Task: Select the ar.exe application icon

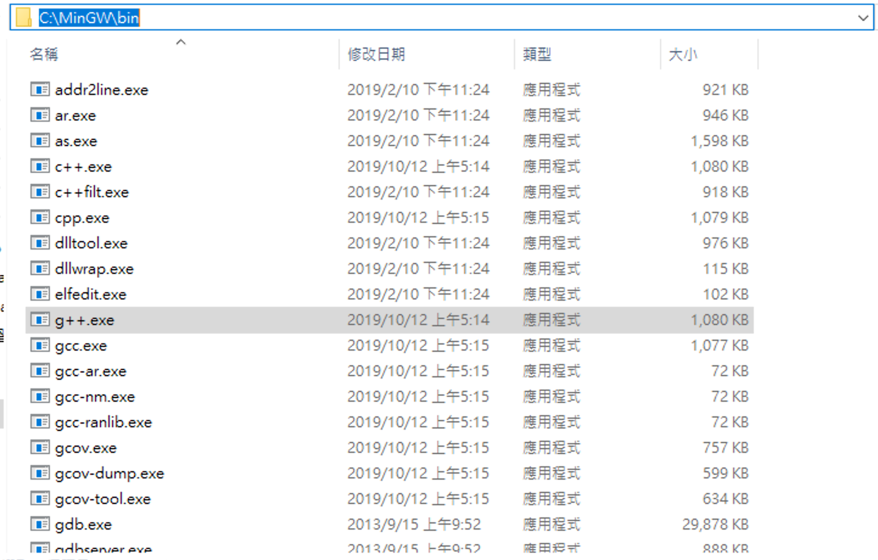Action: pyautogui.click(x=40, y=115)
